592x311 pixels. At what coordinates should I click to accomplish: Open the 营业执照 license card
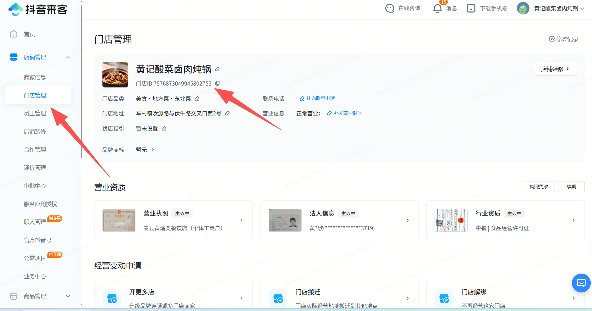coord(173,220)
